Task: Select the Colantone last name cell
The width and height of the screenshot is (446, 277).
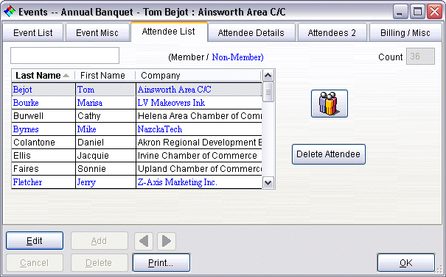Action: (43, 143)
